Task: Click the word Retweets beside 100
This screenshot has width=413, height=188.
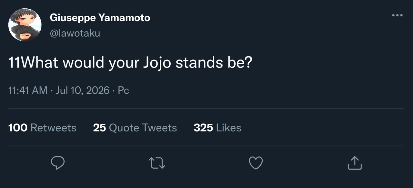Action: [x=53, y=128]
